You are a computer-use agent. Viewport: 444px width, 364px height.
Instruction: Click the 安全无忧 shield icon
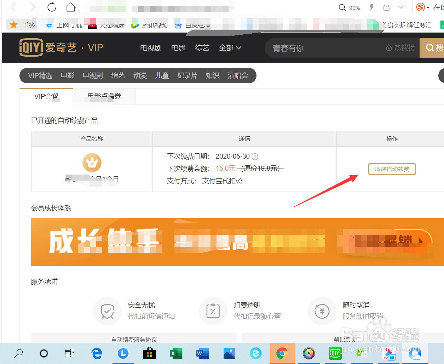pos(107,311)
